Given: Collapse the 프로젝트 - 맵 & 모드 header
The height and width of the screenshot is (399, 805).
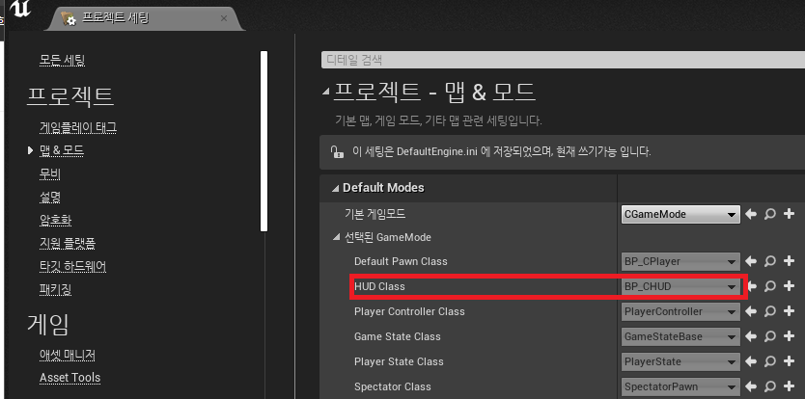Looking at the screenshot, I should (x=325, y=93).
